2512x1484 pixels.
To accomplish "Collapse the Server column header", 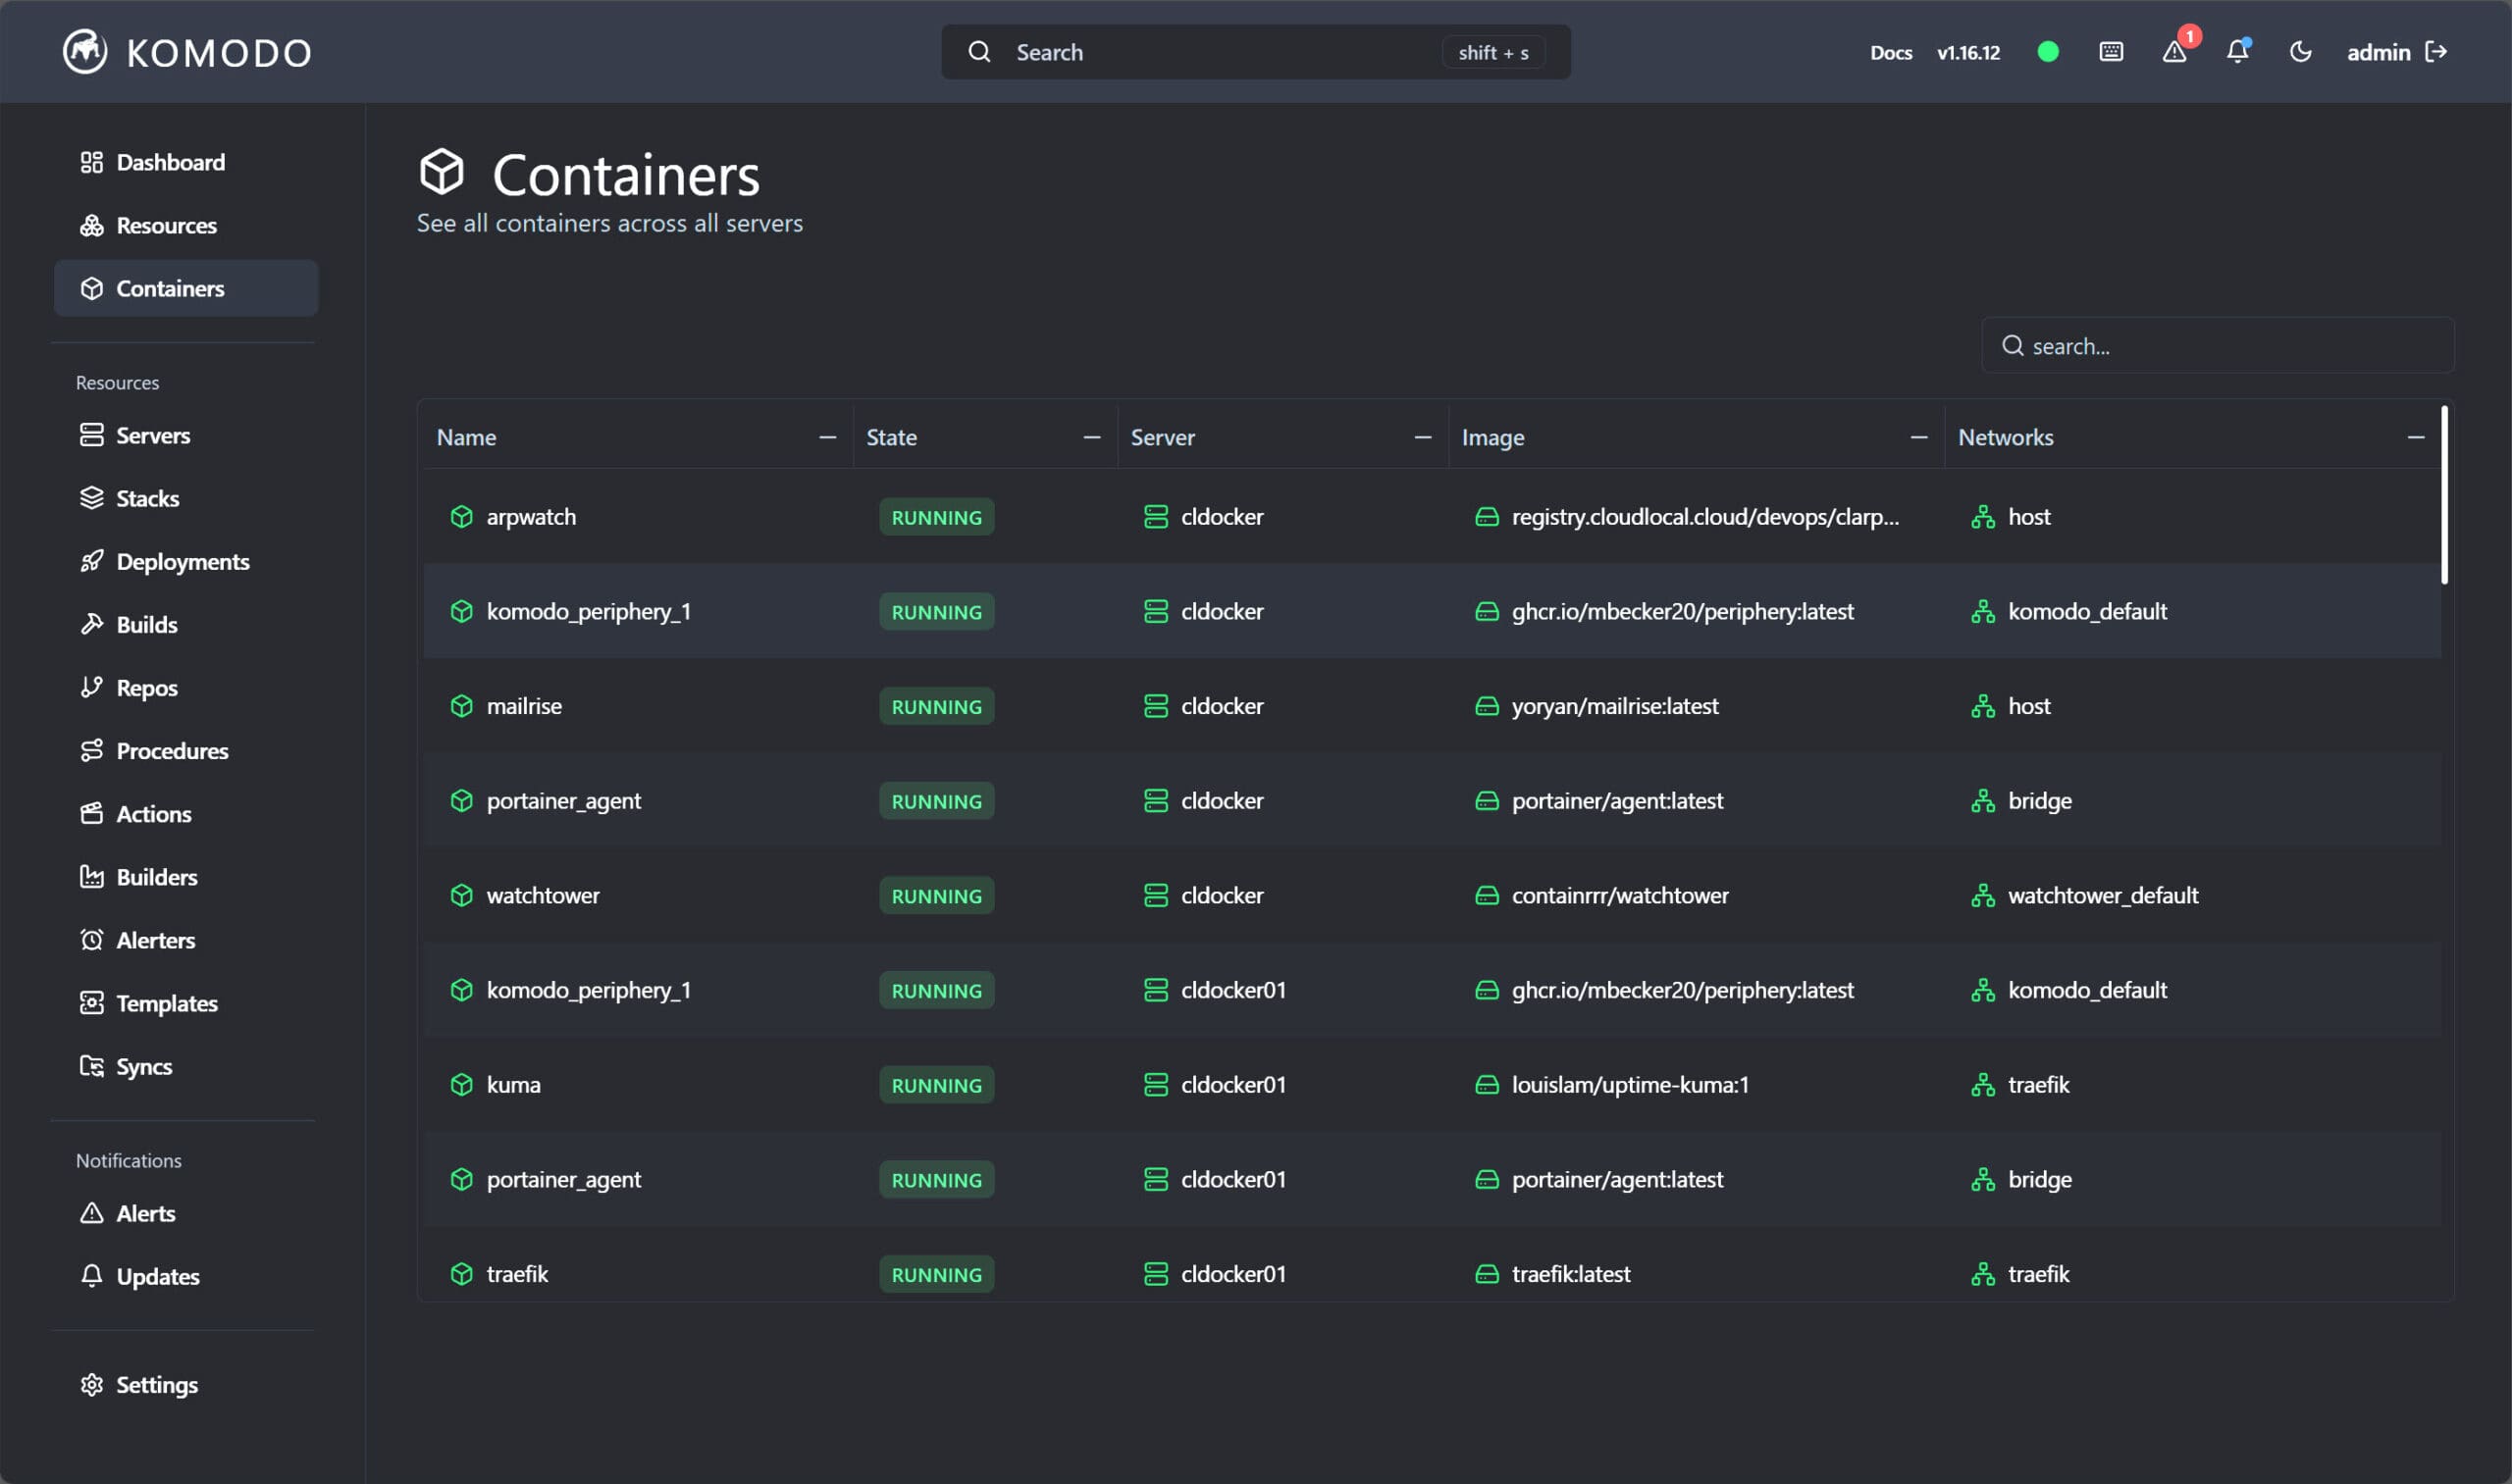I will [1424, 437].
